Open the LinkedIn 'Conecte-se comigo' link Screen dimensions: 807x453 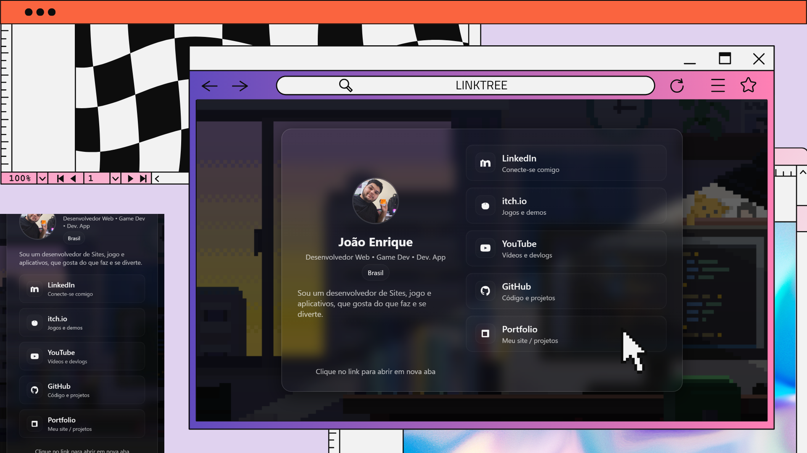566,163
